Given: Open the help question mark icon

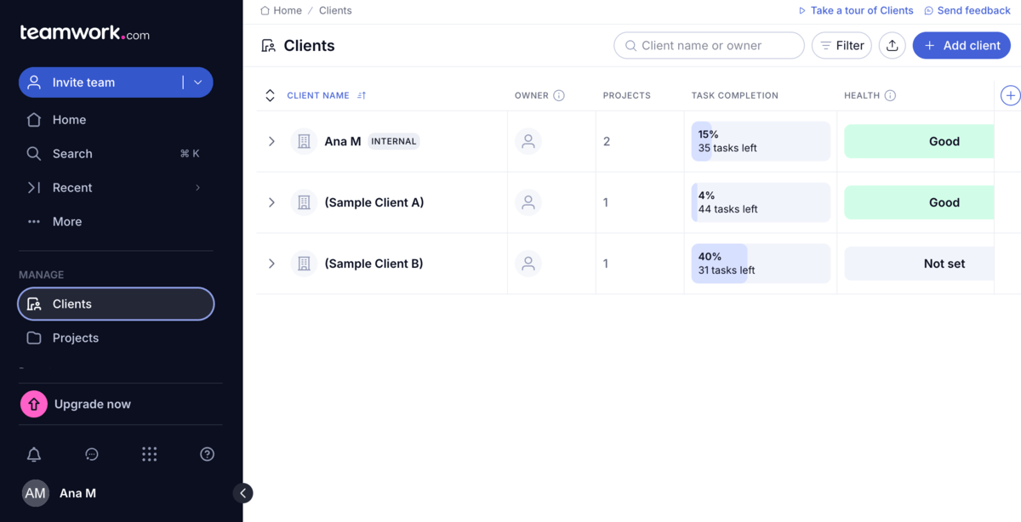Looking at the screenshot, I should [207, 455].
